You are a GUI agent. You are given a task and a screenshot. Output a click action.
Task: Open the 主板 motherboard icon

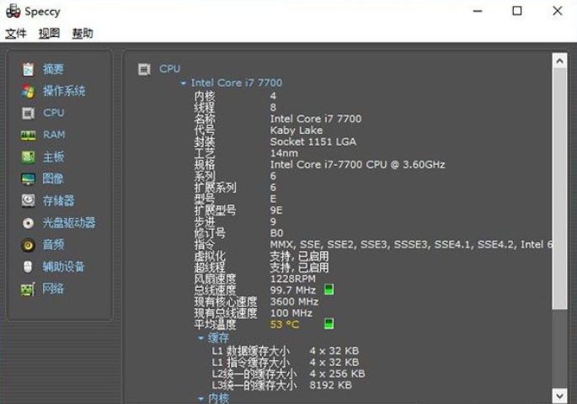[x=29, y=157]
